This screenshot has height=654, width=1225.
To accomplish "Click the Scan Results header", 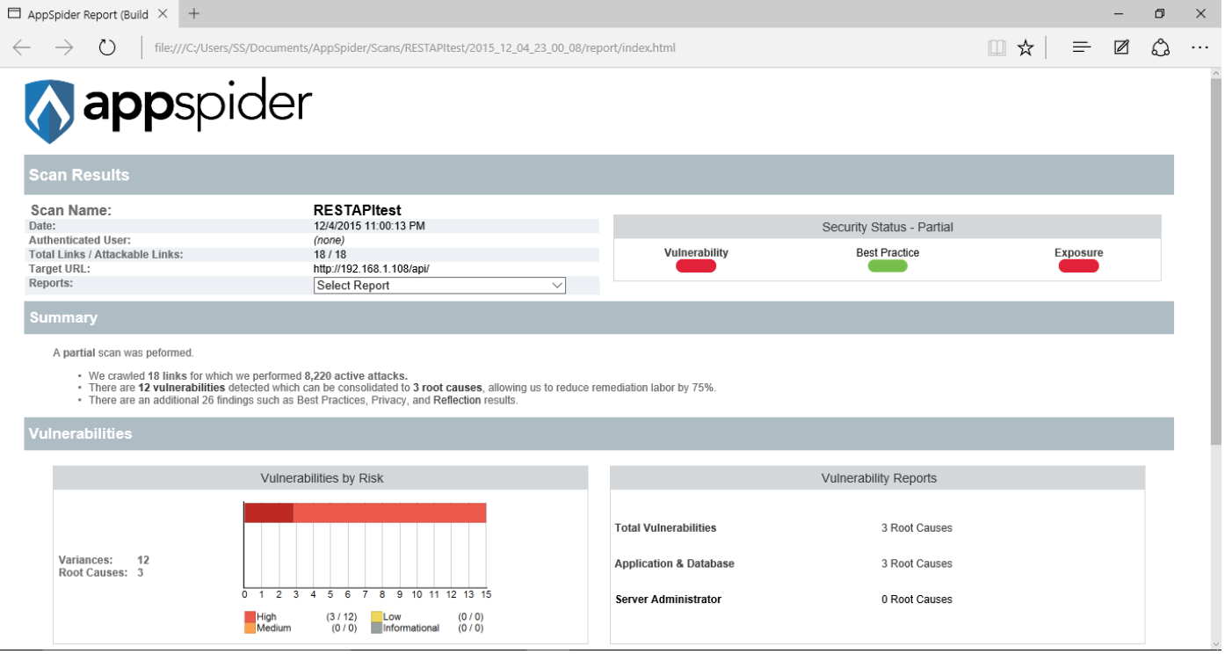I will click(598, 175).
